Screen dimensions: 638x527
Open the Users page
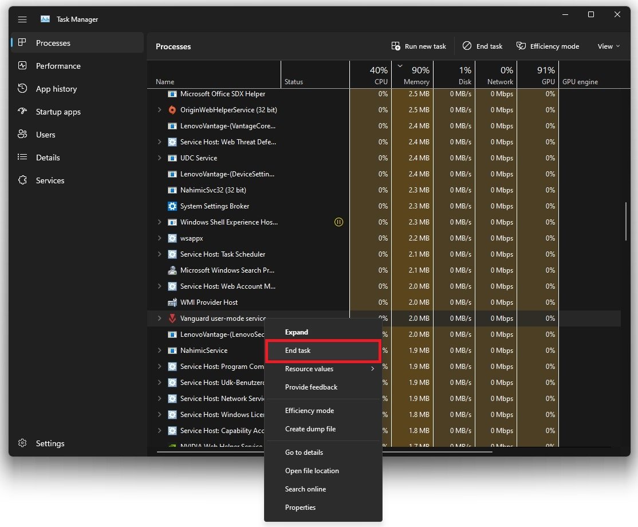[x=45, y=135]
